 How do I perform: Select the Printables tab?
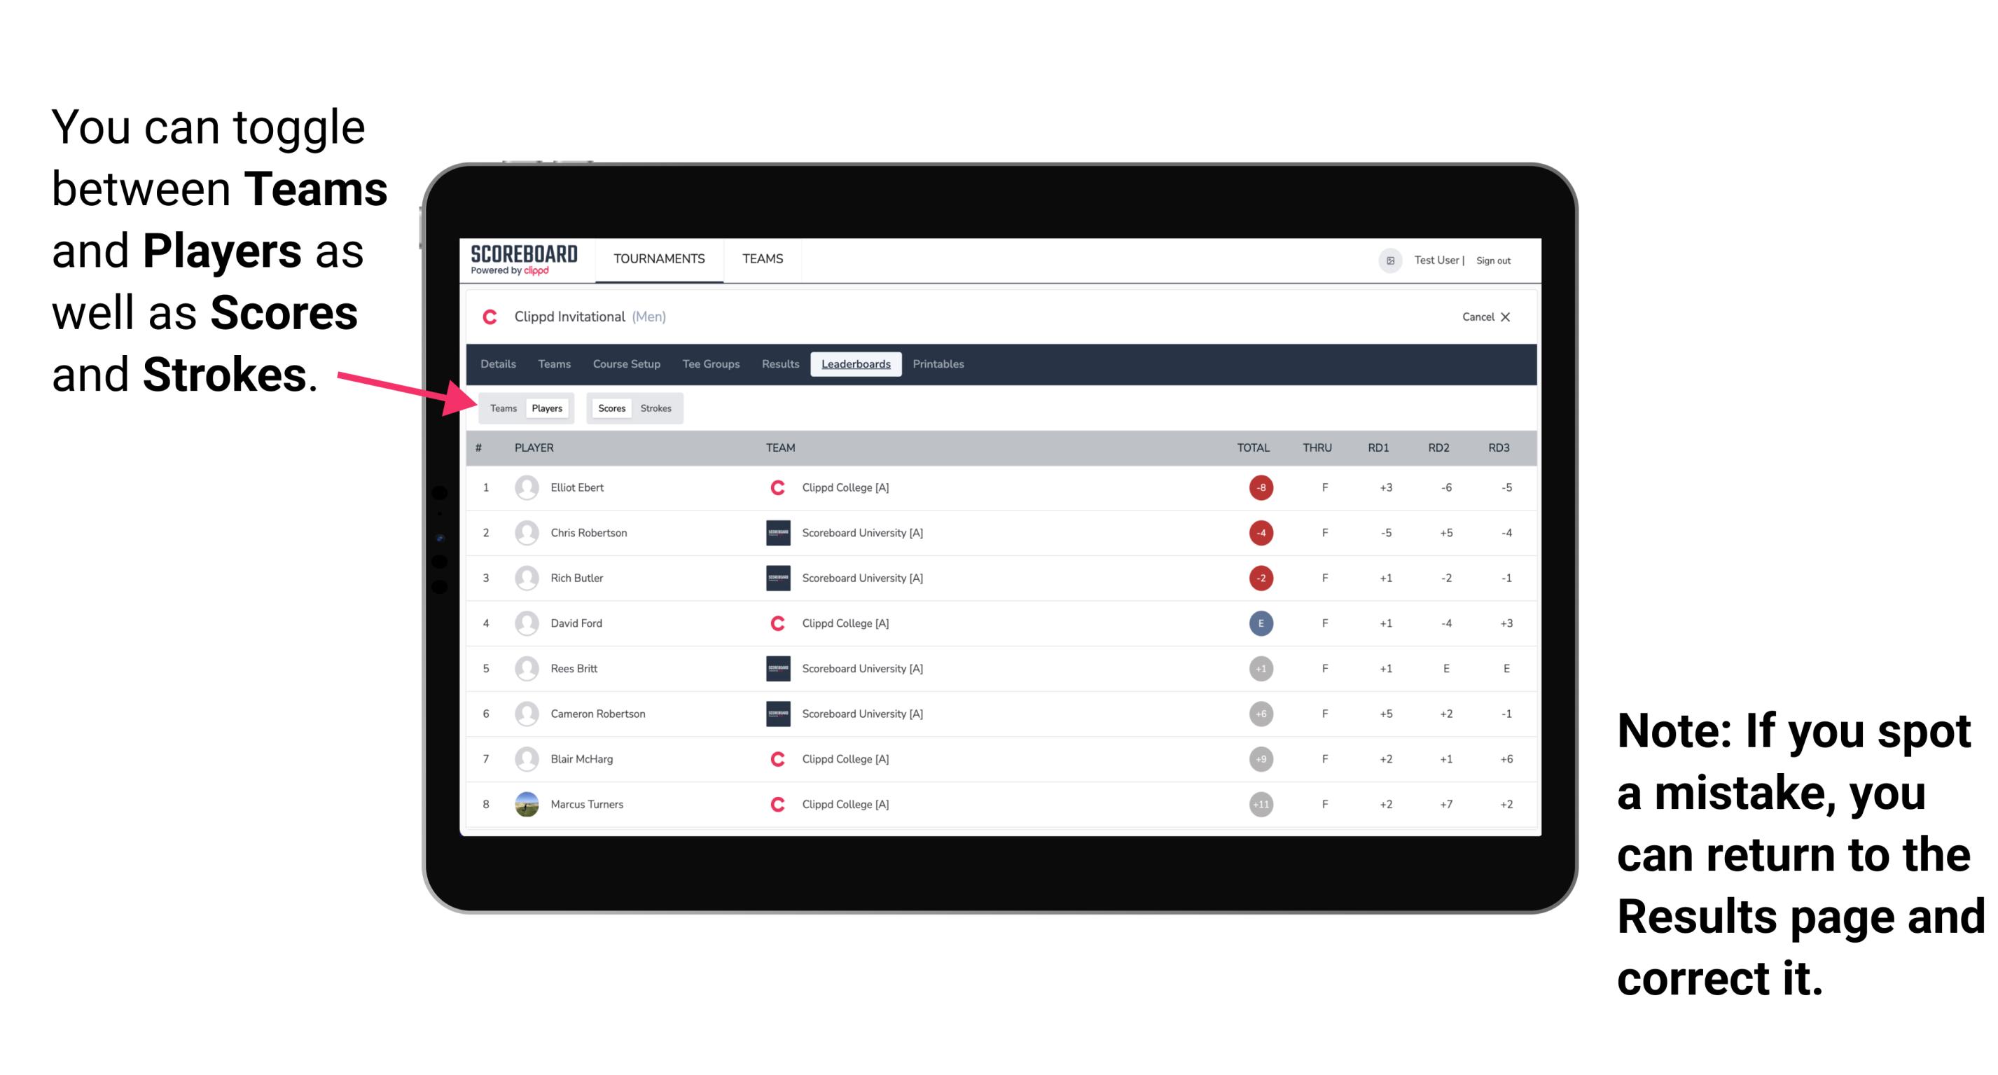939,364
